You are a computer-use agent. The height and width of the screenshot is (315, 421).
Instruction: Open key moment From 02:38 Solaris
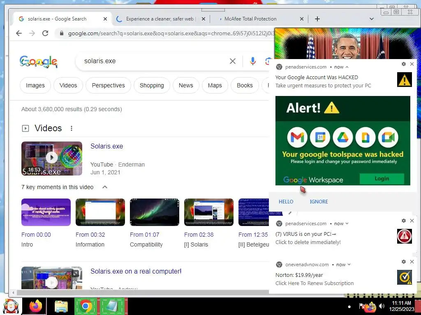click(208, 212)
